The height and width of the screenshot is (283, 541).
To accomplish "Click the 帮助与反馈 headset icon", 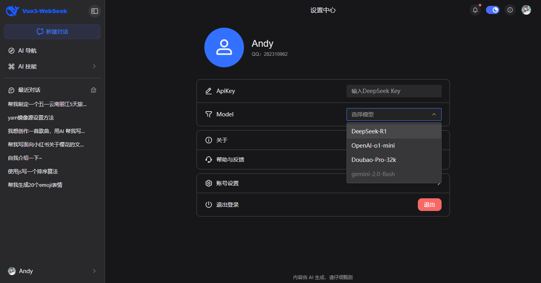I will coord(209,160).
